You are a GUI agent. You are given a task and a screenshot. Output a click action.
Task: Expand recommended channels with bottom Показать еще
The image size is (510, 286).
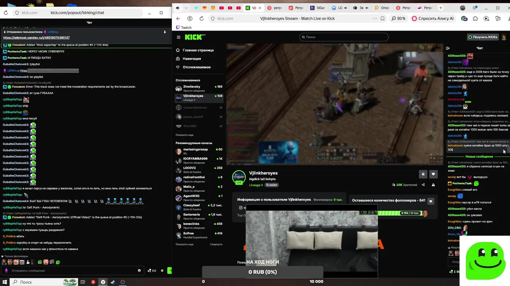[184, 244]
